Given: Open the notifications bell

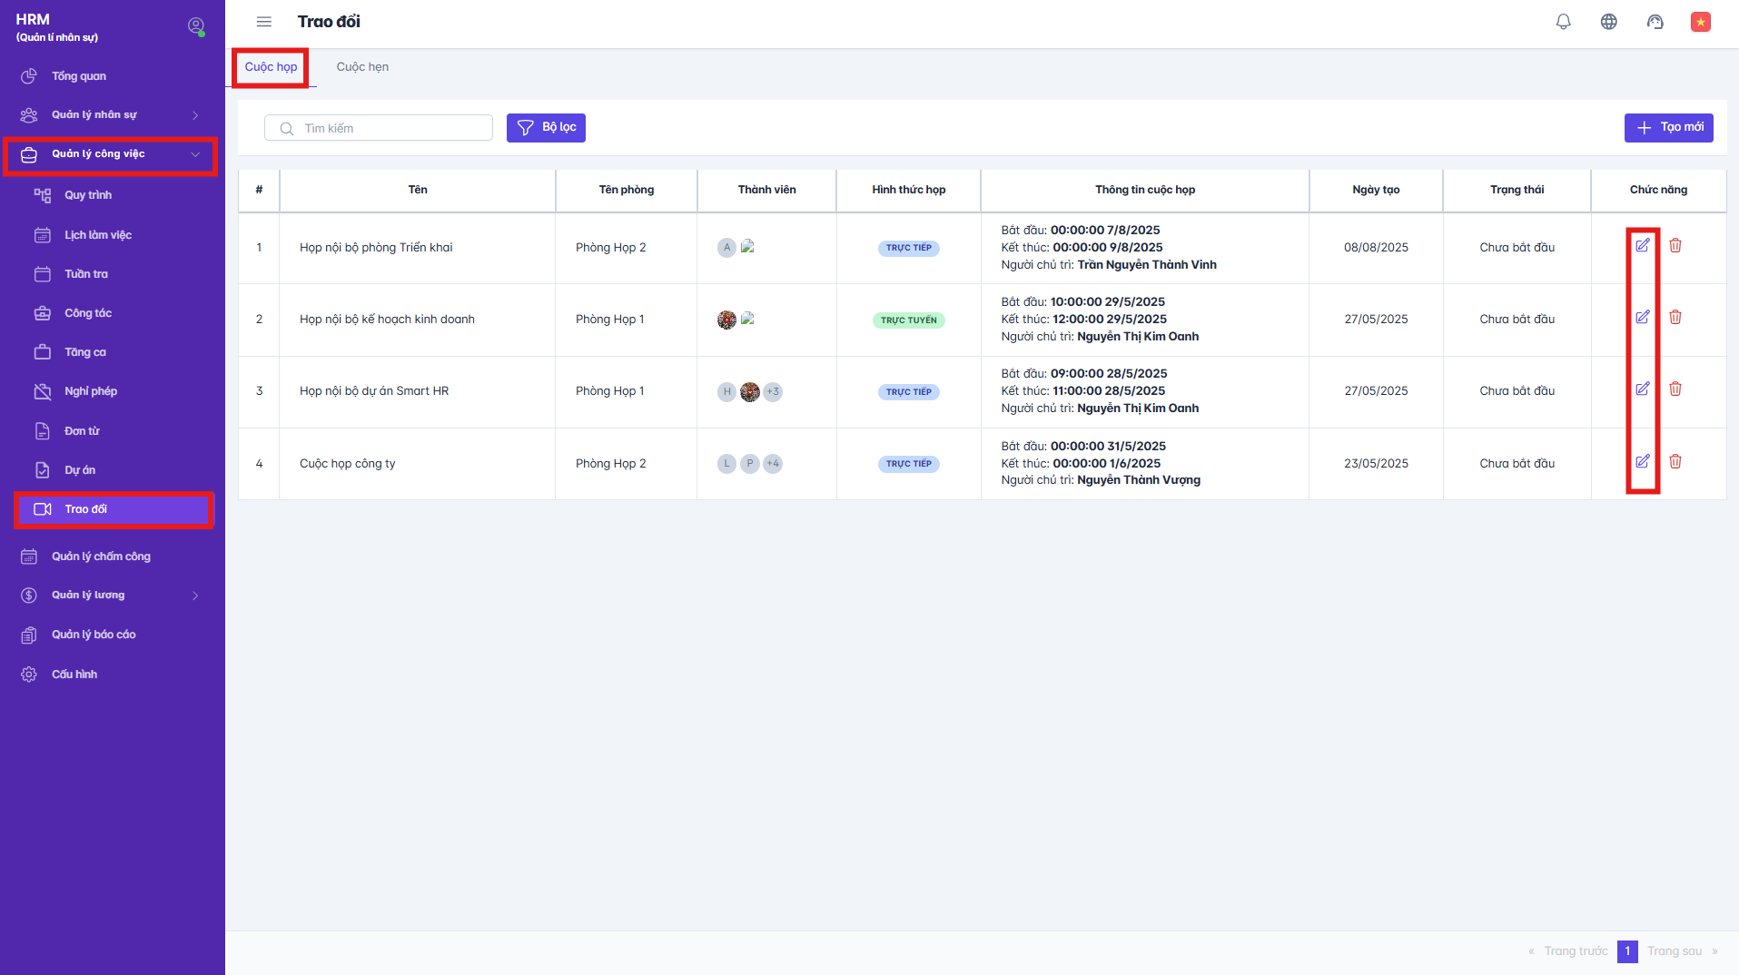Looking at the screenshot, I should [1563, 21].
